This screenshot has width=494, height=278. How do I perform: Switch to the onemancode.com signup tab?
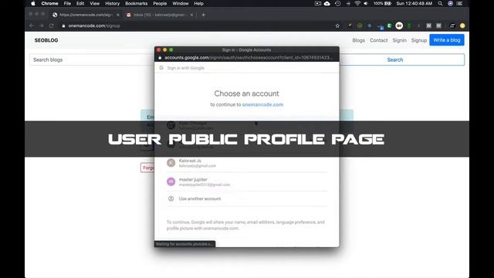(86, 15)
